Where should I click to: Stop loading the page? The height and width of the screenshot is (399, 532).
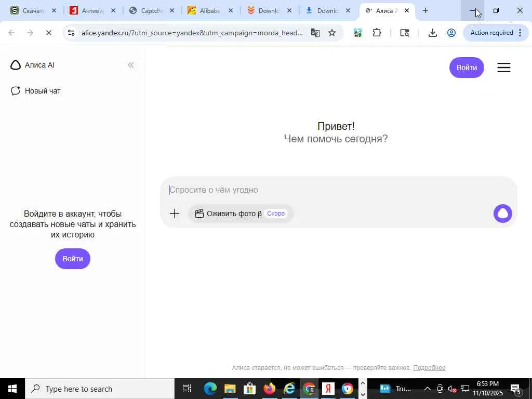pyautogui.click(x=48, y=33)
